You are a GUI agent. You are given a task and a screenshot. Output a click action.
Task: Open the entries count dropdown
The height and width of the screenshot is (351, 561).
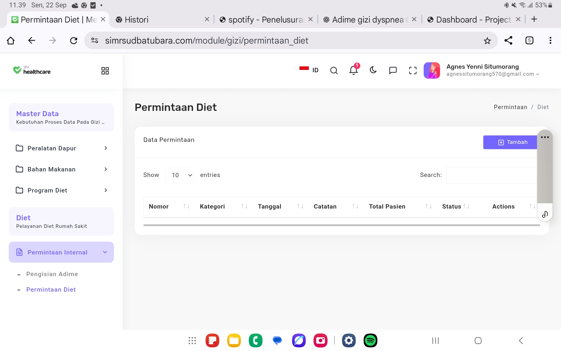pos(180,175)
